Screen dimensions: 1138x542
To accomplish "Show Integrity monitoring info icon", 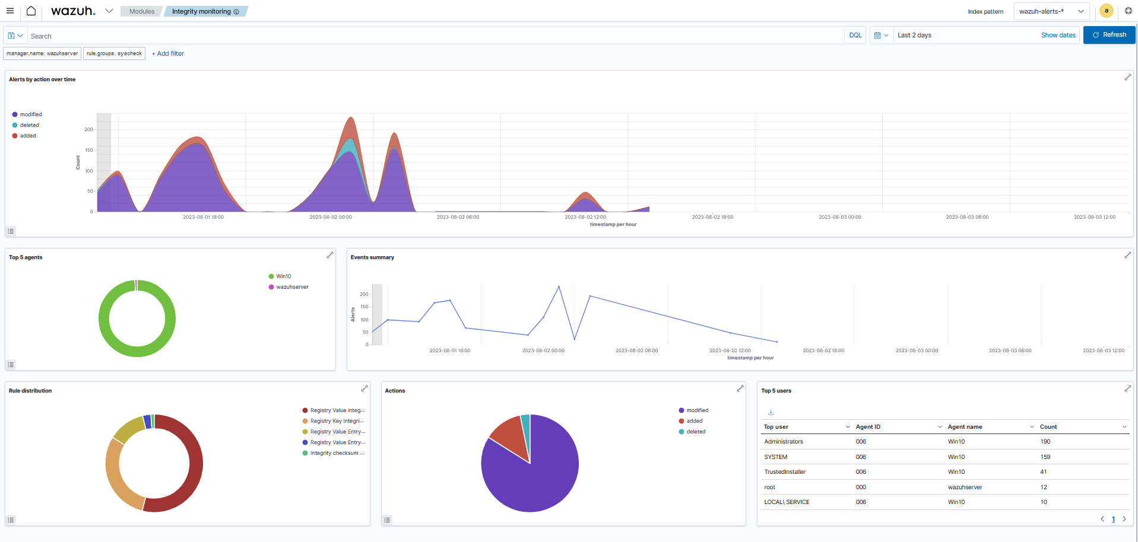I will click(236, 12).
